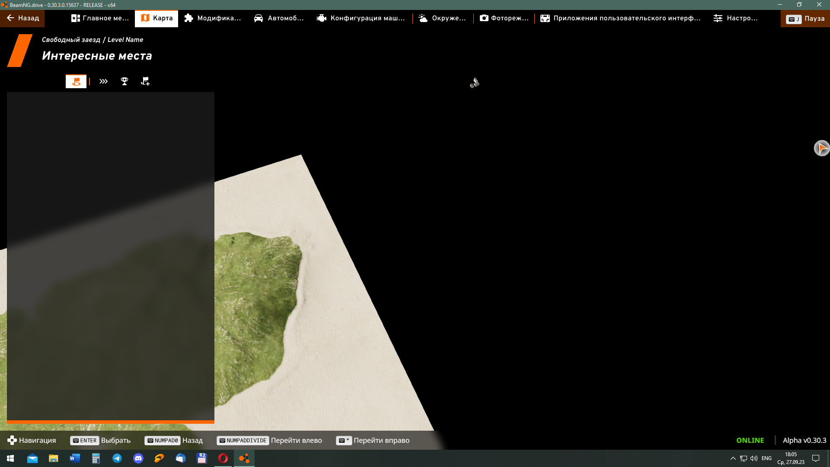Select the flag points-of-interest filter icon
This screenshot has width=830, height=467.
click(x=76, y=81)
